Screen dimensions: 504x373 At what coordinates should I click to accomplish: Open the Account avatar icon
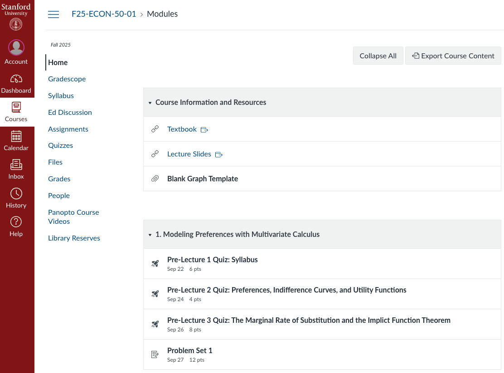[x=16, y=47]
